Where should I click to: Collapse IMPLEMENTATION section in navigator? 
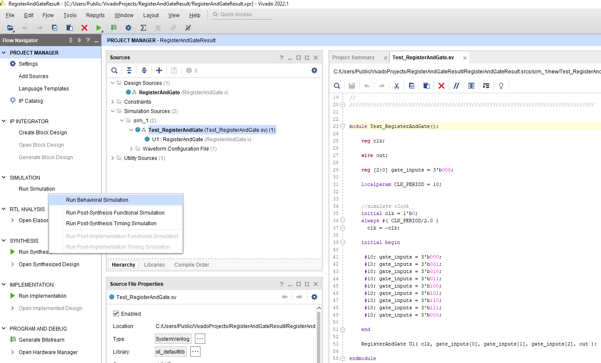pyautogui.click(x=4, y=285)
